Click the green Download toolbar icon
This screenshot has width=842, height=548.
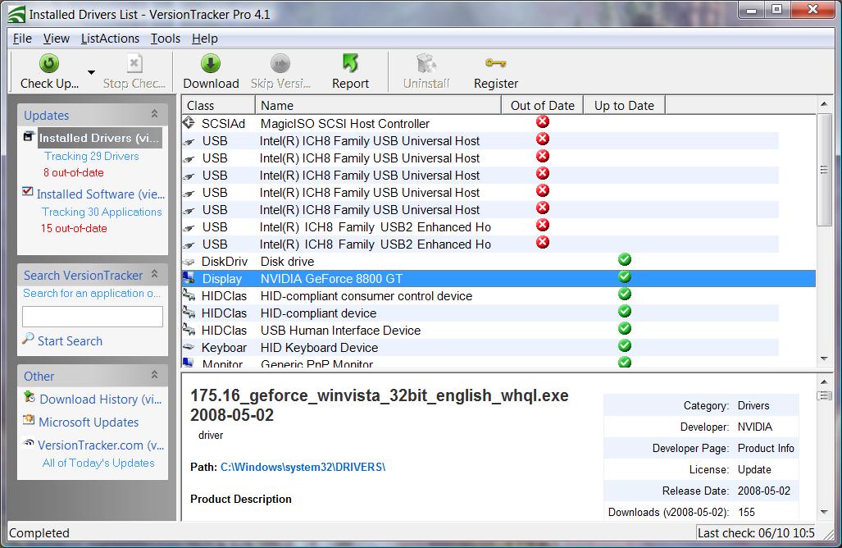[211, 63]
